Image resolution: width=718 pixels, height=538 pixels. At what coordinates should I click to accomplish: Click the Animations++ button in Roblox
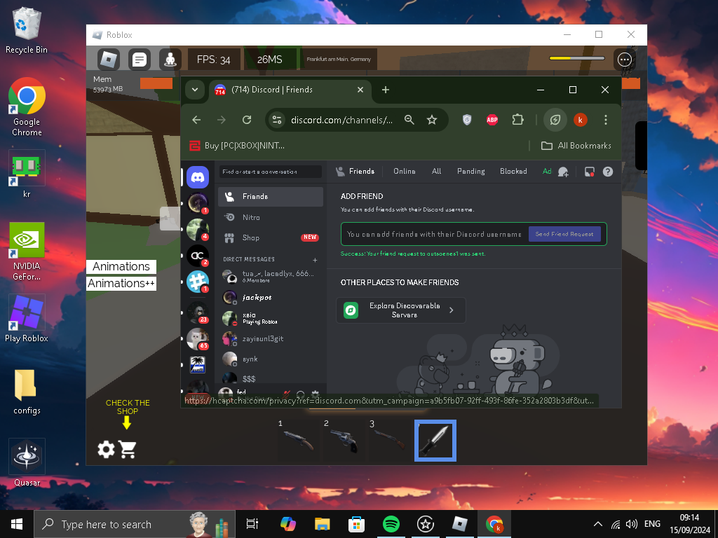click(121, 284)
